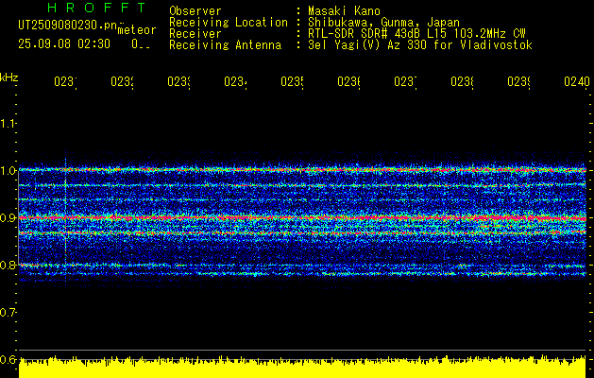Click the 0.8 kHz axis label

pos(8,265)
